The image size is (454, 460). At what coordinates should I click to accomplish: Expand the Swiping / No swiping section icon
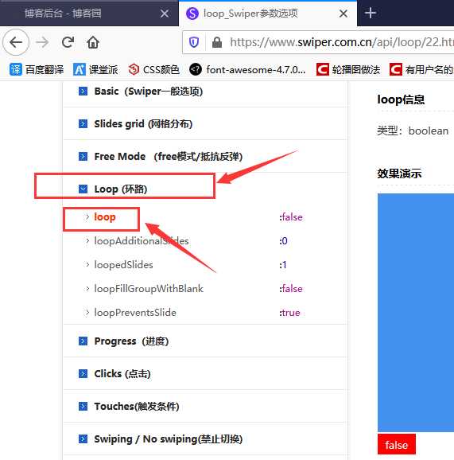pos(83,439)
